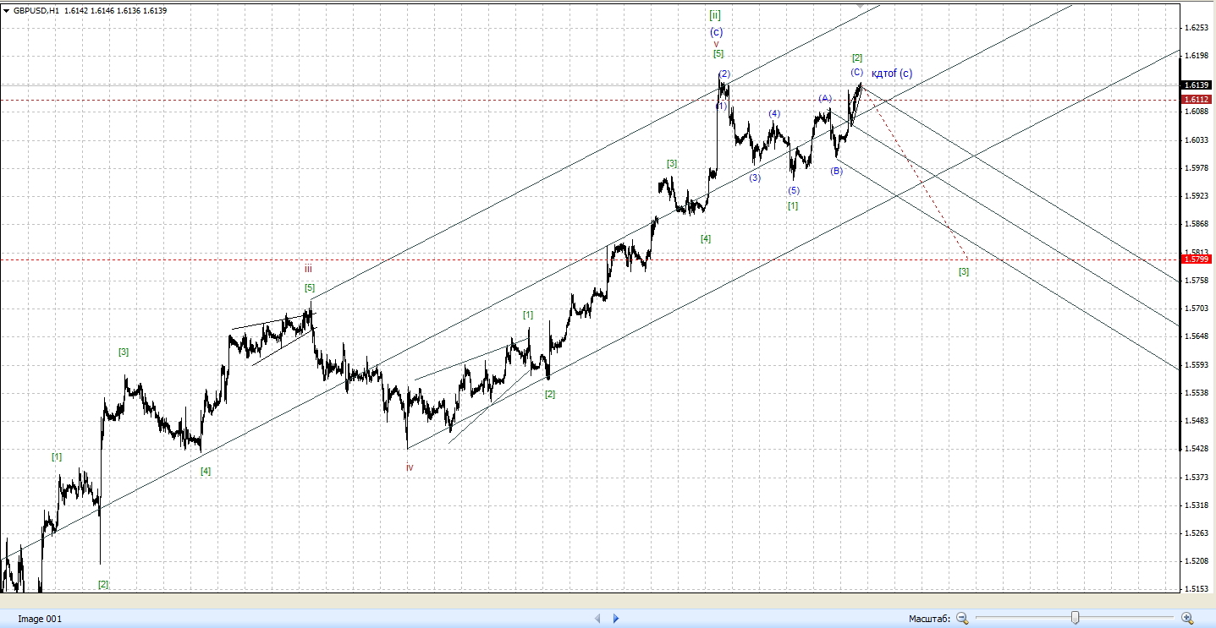Click the blue '(3)' wave label
Viewport: 1216px width, 628px height.
click(755, 177)
